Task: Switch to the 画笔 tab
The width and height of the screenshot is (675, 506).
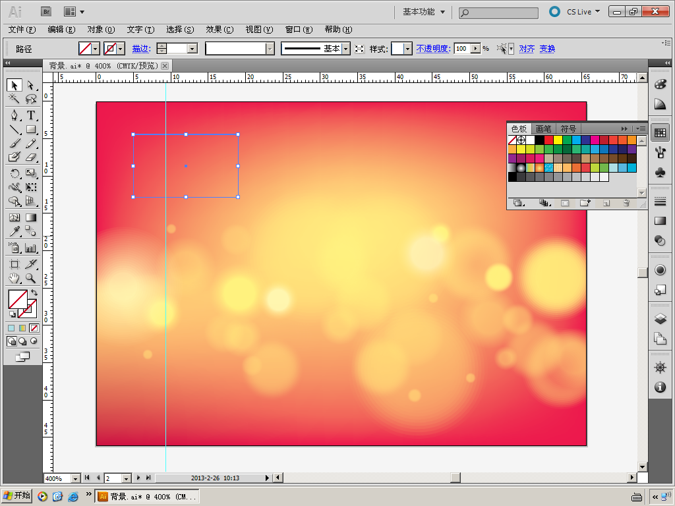Action: (543, 128)
